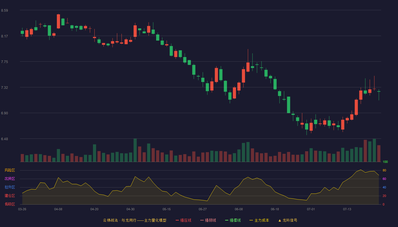Hide the 强压线 series via legend text

[x=186, y=220]
